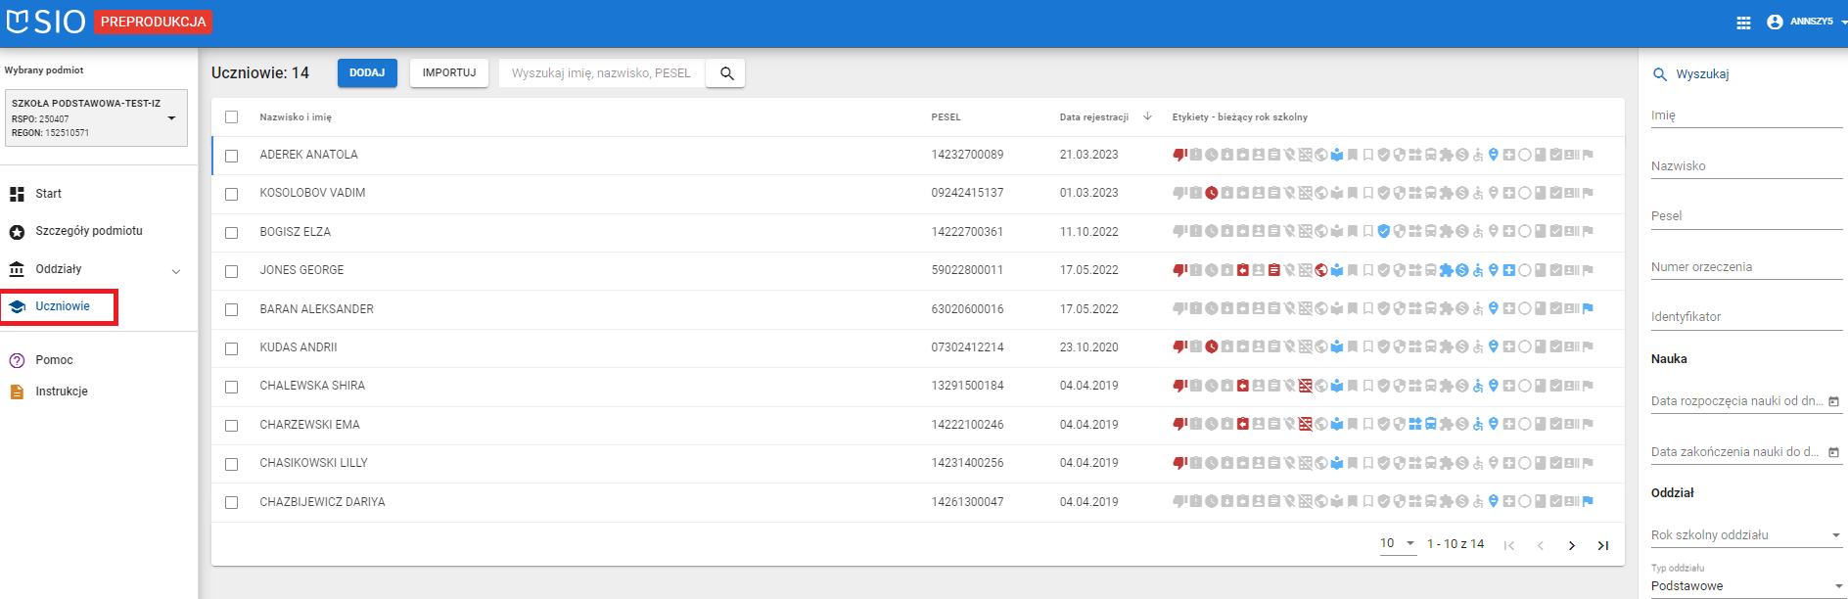Check the box for ADEREK ANATOLA
Viewport: 1848px width, 599px height.
click(232, 156)
